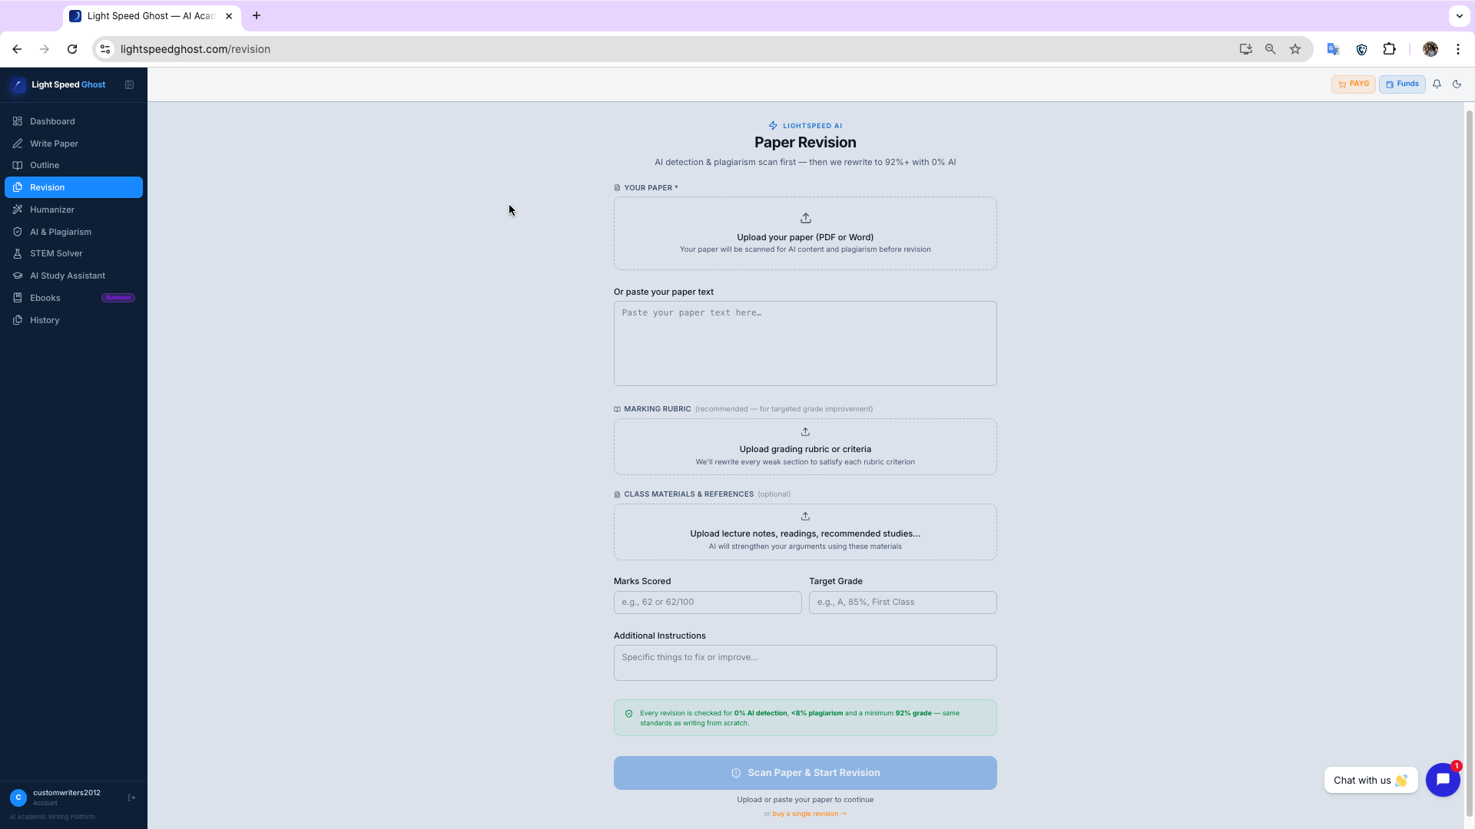
Task: Expand the tab search dropdown arrow
Action: pos(1459,15)
